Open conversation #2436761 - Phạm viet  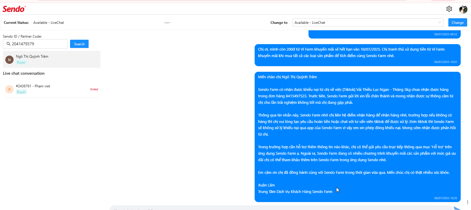coord(52,89)
